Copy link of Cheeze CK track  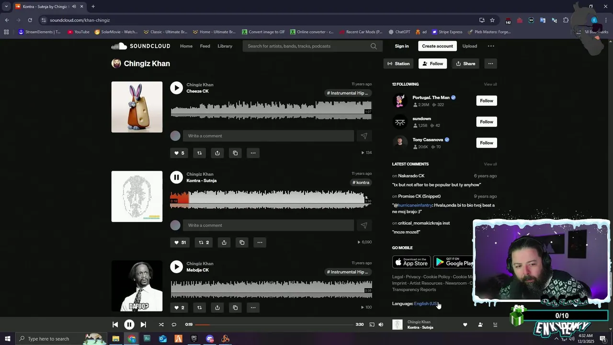[x=235, y=153]
